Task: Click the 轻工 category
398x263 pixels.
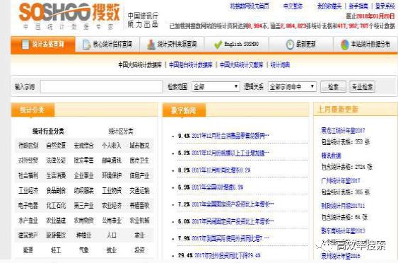Action: [x=56, y=250]
